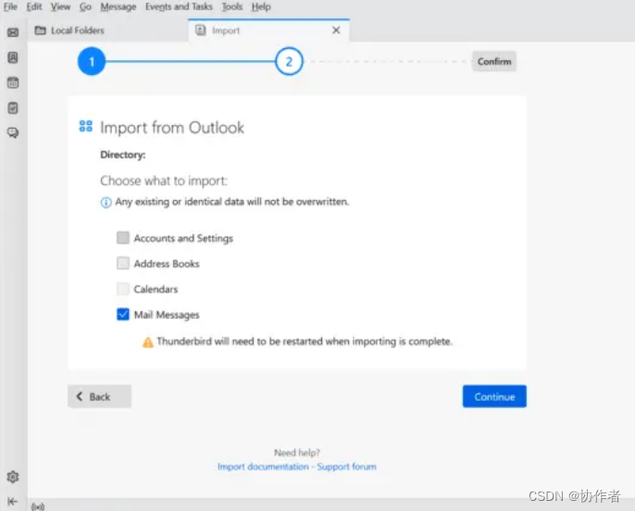
Task: Open the Chat sidebar icon
Action: [x=13, y=132]
